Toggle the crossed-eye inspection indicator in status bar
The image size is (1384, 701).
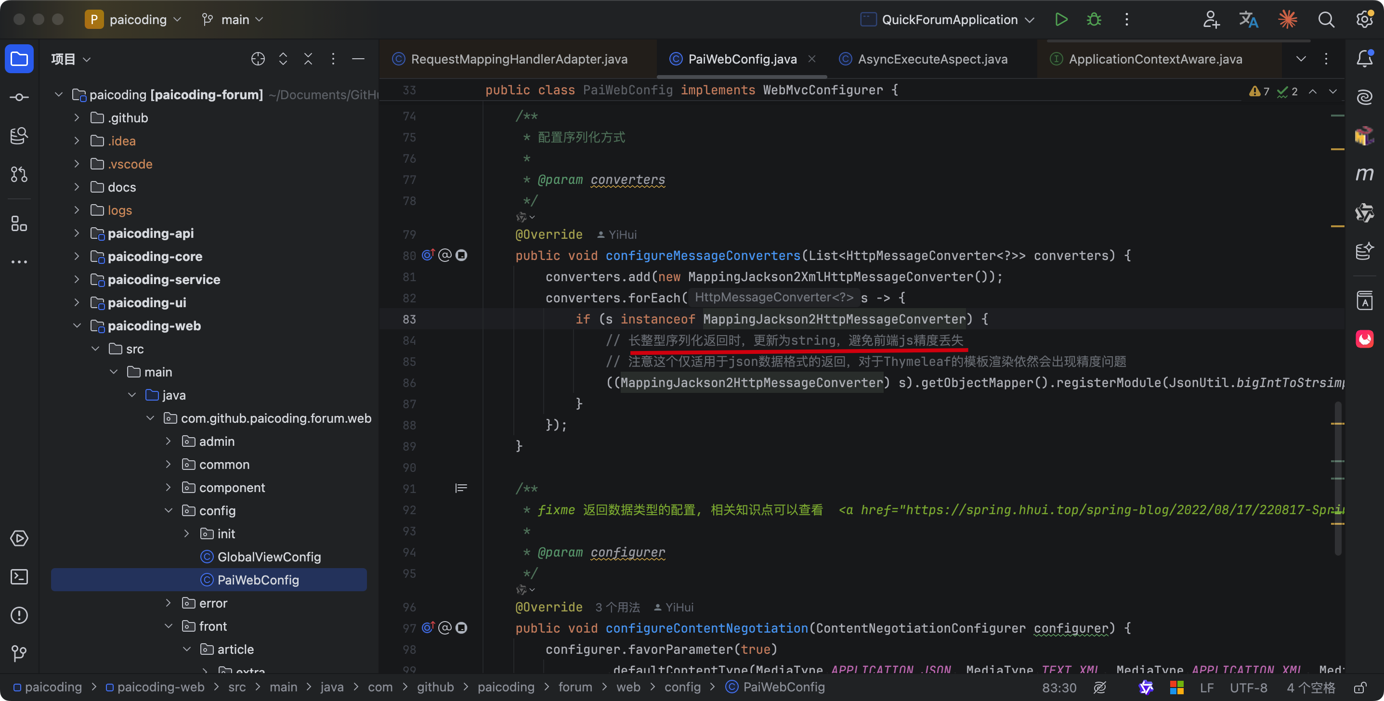click(1100, 688)
